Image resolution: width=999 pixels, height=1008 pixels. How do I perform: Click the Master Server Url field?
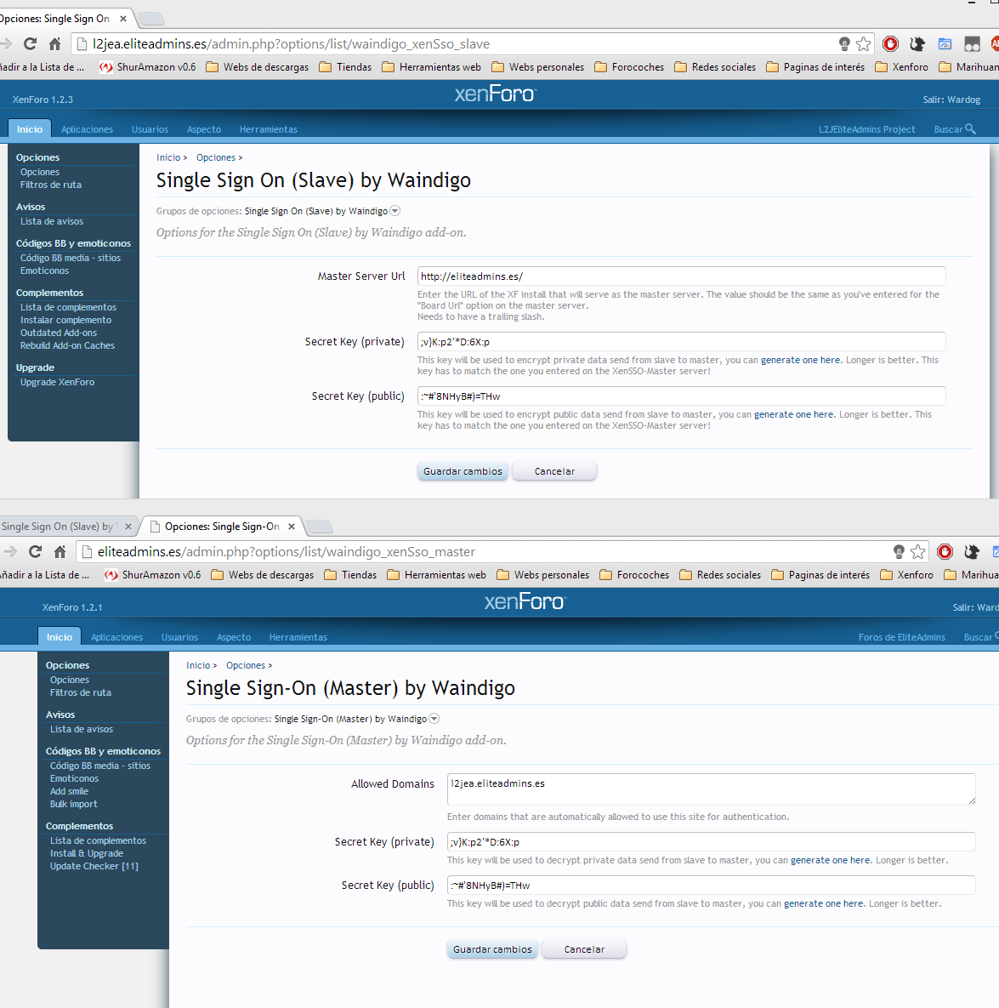pos(681,276)
